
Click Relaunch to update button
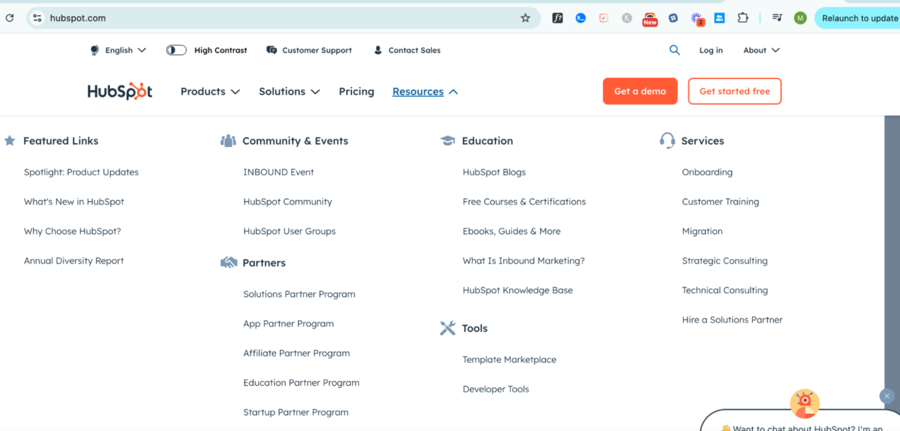click(857, 18)
